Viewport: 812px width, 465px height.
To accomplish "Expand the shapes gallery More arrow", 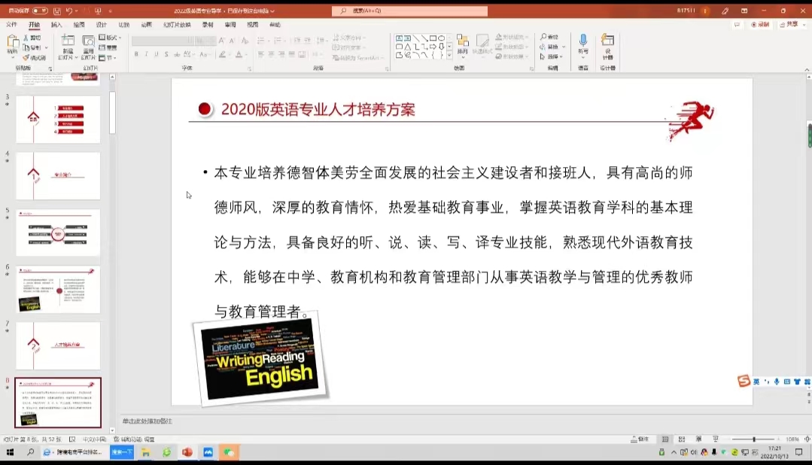I will 449,55.
